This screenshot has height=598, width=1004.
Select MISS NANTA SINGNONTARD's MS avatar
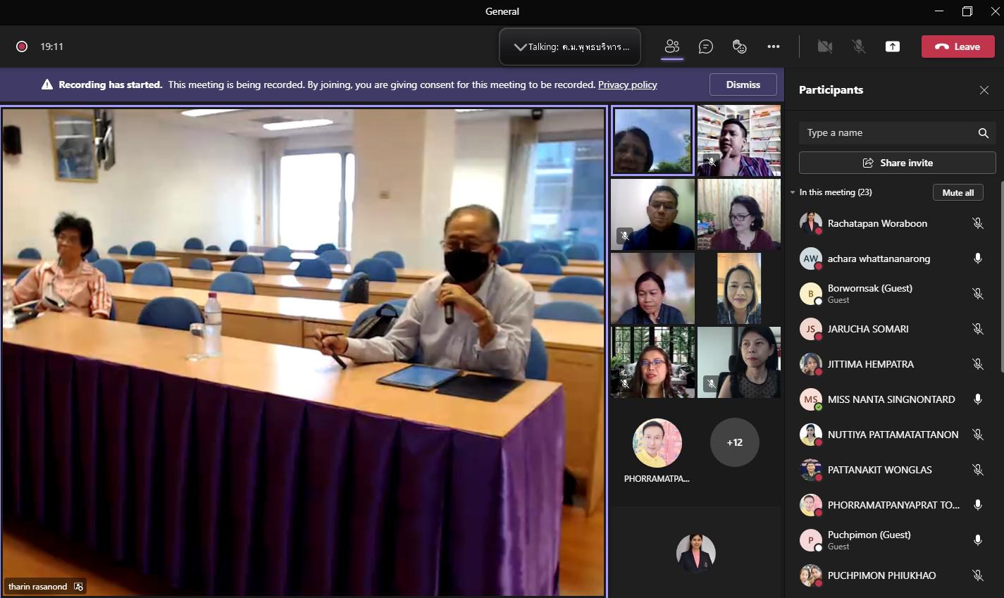tap(811, 399)
